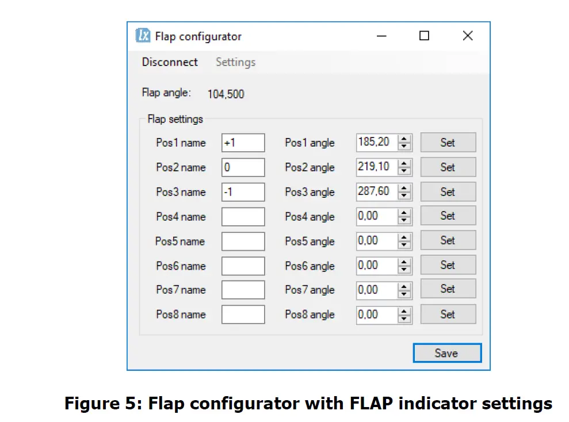This screenshot has width=569, height=422.
Task: Click Set for Pos4 angle
Action: [448, 216]
